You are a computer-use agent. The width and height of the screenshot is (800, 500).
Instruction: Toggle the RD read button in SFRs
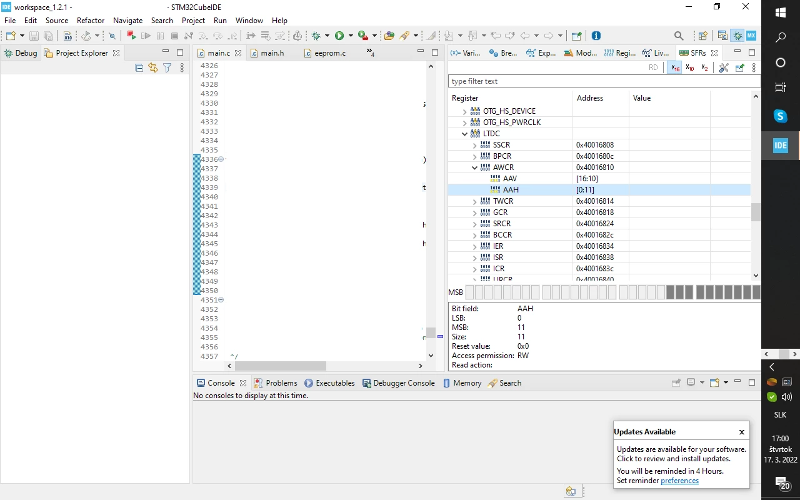(653, 67)
